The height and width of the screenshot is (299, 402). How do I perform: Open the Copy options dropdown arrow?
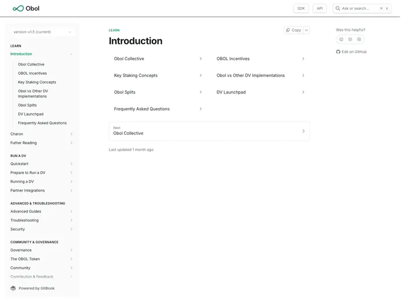pos(306,30)
